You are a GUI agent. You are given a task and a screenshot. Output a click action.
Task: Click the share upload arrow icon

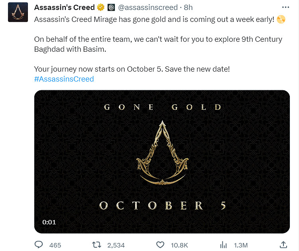[283, 245]
